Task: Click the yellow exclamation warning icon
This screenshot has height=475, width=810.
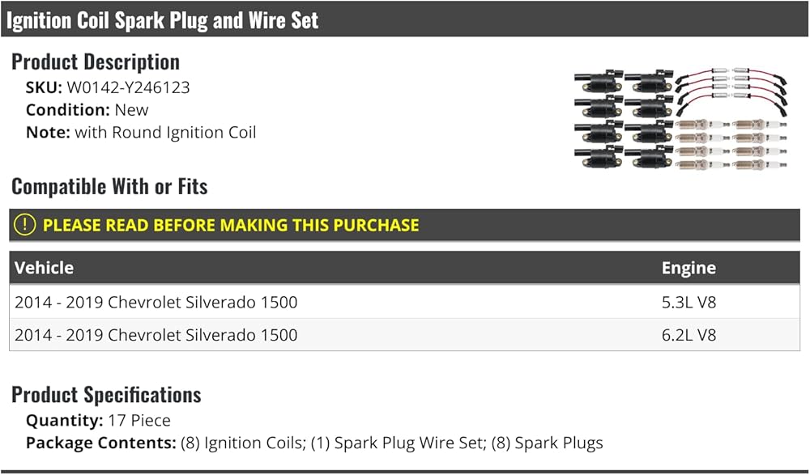Action: (x=25, y=225)
